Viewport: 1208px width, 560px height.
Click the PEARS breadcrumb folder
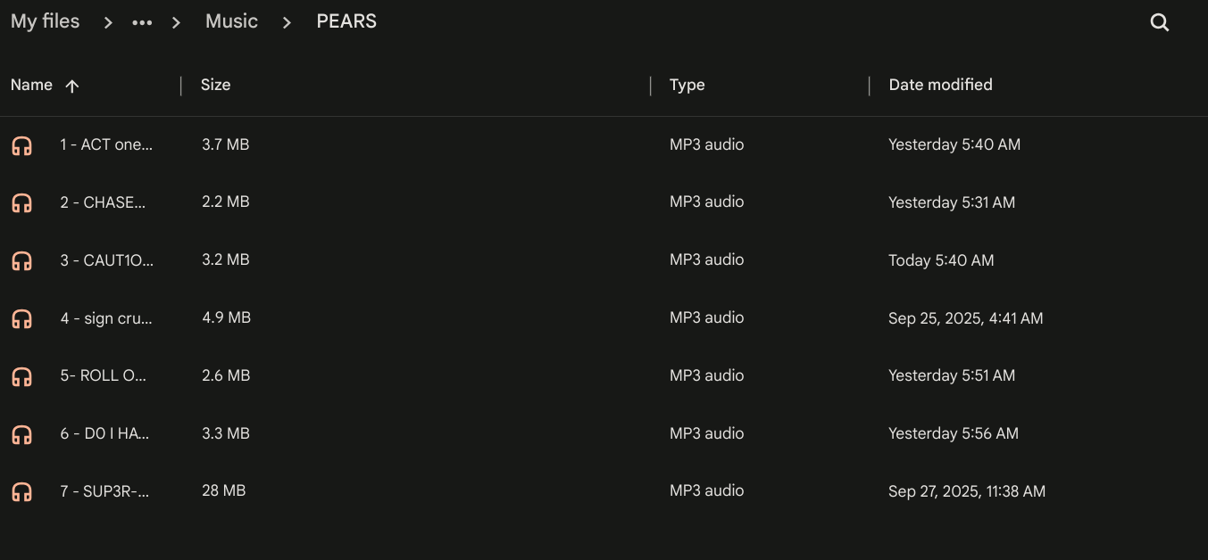point(346,21)
